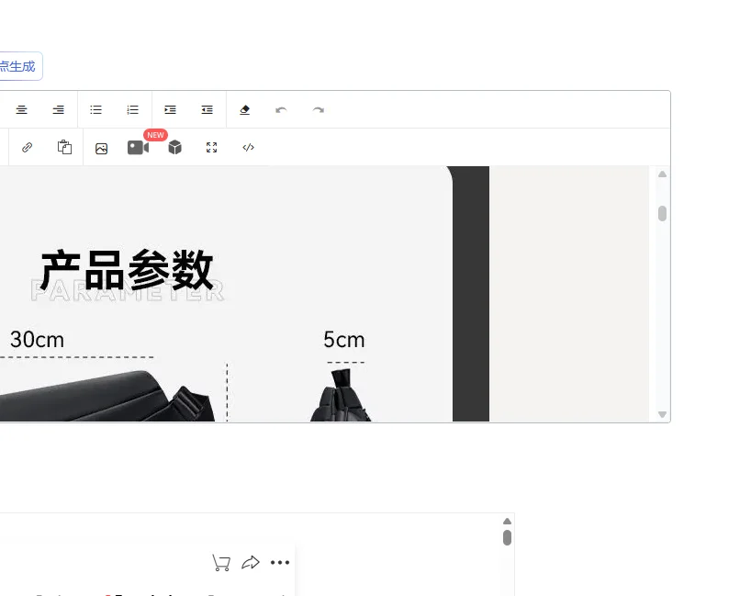740x596 pixels.
Task: Insert video using camera icon
Action: 138,148
